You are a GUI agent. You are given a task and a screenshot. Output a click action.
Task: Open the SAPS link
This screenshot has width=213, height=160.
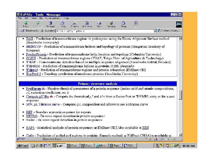point(30,128)
